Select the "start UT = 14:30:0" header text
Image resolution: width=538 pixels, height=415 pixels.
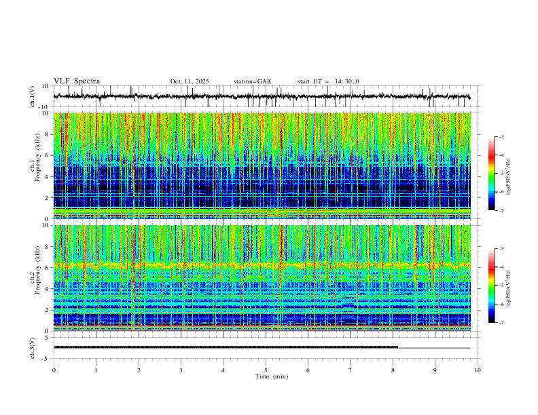[328, 81]
